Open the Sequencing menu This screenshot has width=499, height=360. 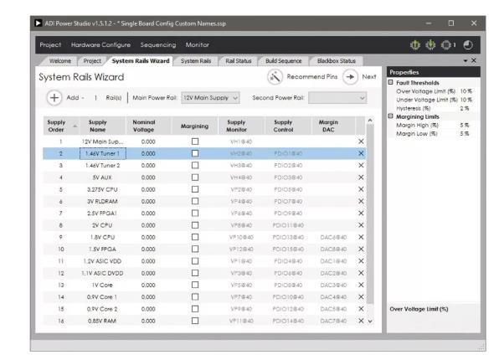[158, 45]
